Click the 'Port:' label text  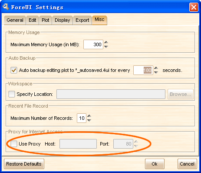point(105,144)
